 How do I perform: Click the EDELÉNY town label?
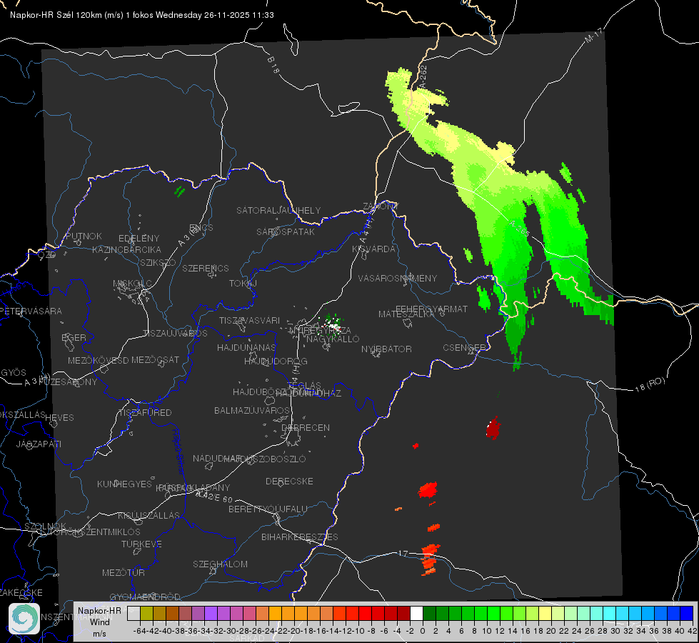tap(139, 239)
